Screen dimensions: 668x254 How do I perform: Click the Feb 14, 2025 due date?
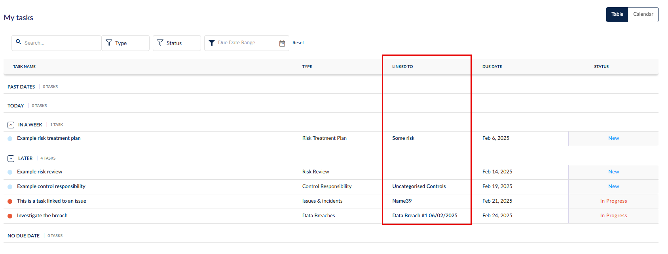(497, 172)
